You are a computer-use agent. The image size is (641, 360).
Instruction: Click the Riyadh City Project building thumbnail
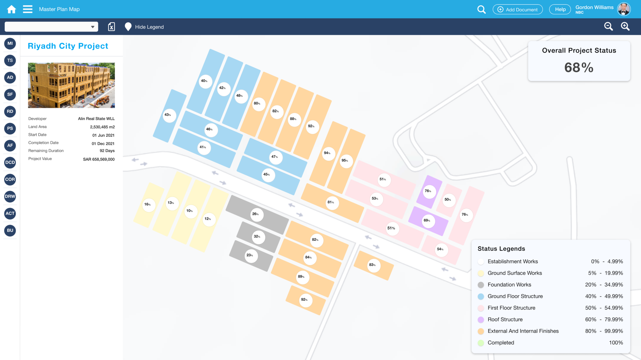point(71,85)
